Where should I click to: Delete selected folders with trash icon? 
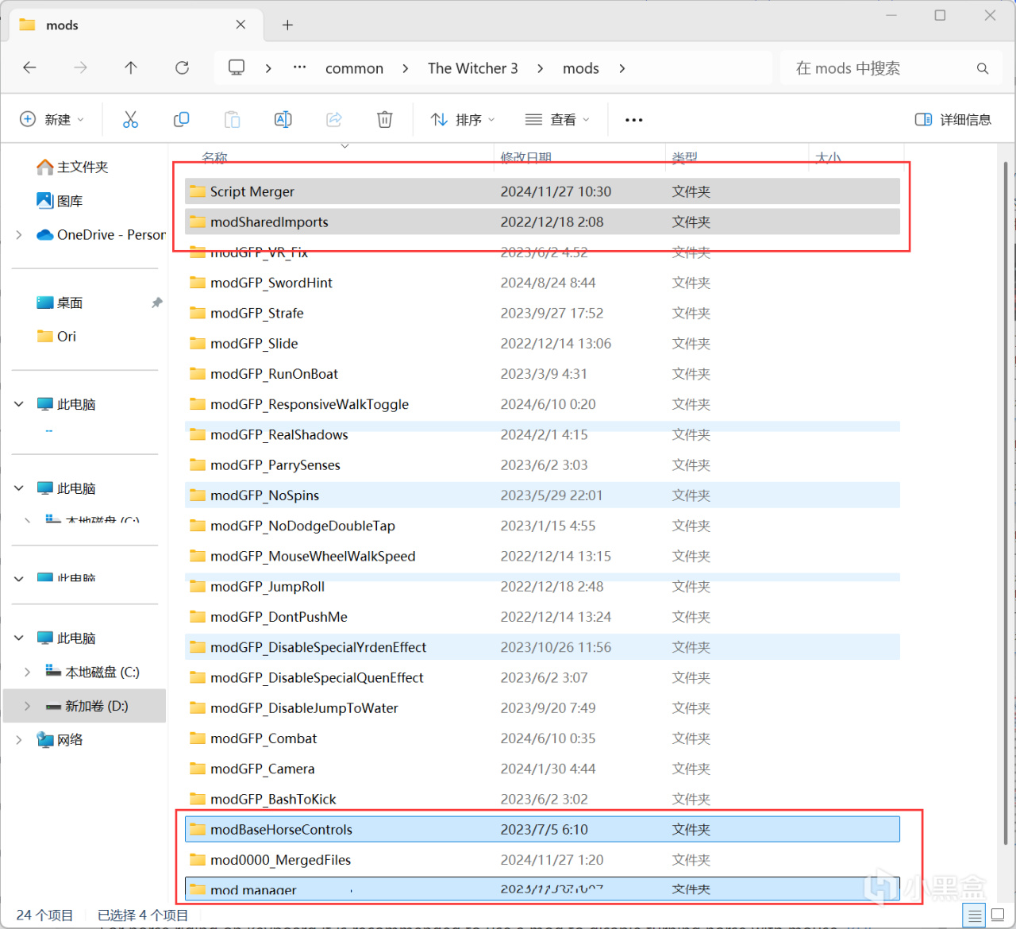[x=384, y=120]
